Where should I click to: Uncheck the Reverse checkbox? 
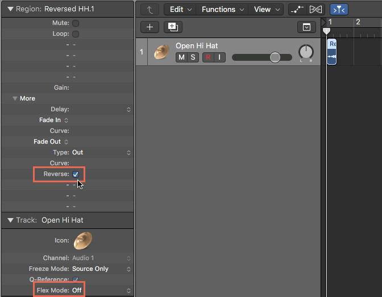click(x=76, y=174)
